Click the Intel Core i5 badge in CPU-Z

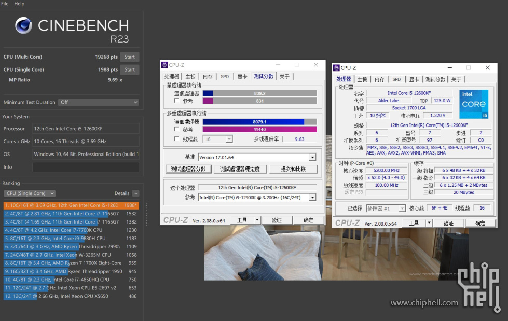(474, 104)
